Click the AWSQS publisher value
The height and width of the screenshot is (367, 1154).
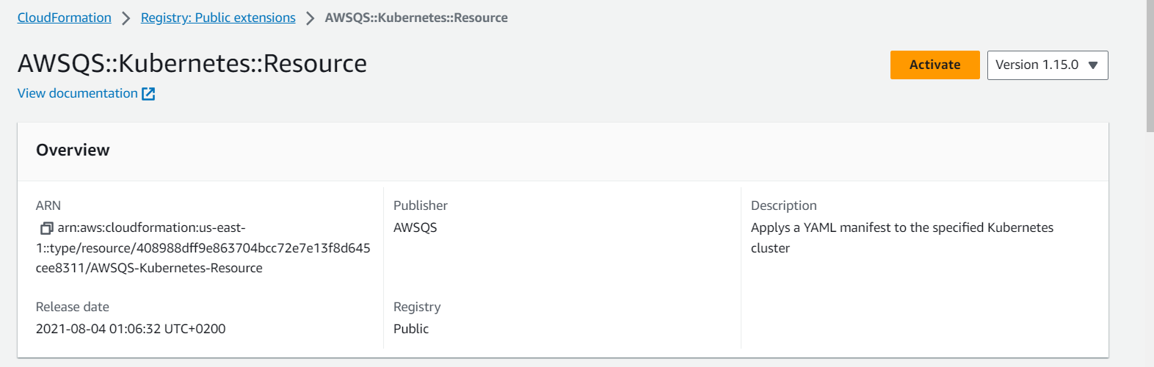pos(415,228)
